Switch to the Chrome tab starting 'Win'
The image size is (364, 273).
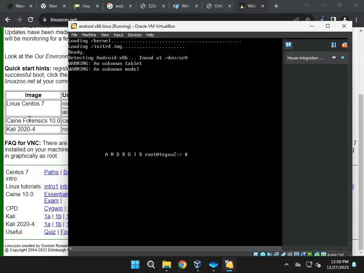186,6
